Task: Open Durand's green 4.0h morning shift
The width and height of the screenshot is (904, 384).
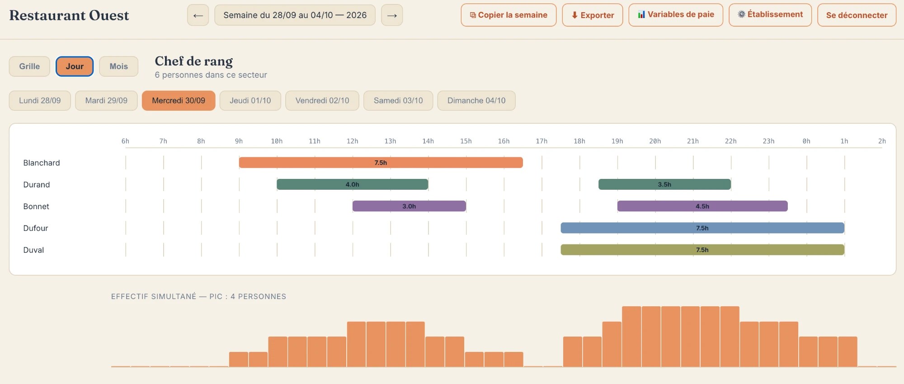Action: (352, 184)
